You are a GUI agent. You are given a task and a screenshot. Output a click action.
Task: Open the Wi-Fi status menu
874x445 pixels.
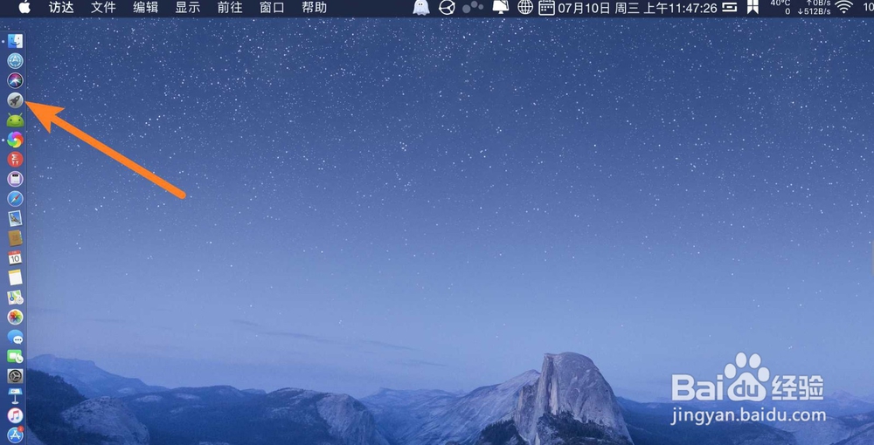[x=844, y=8]
